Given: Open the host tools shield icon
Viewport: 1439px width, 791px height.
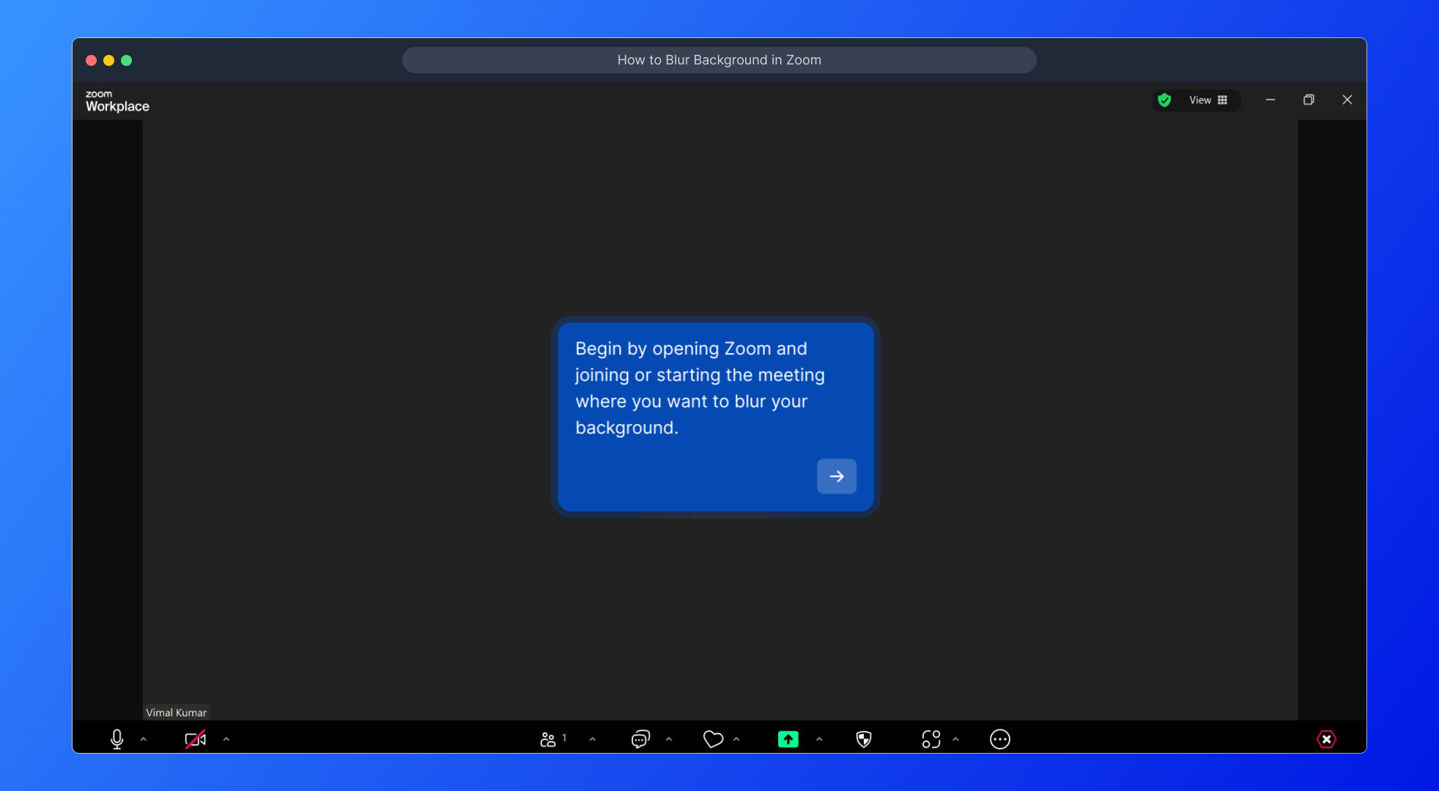Looking at the screenshot, I should (x=864, y=739).
